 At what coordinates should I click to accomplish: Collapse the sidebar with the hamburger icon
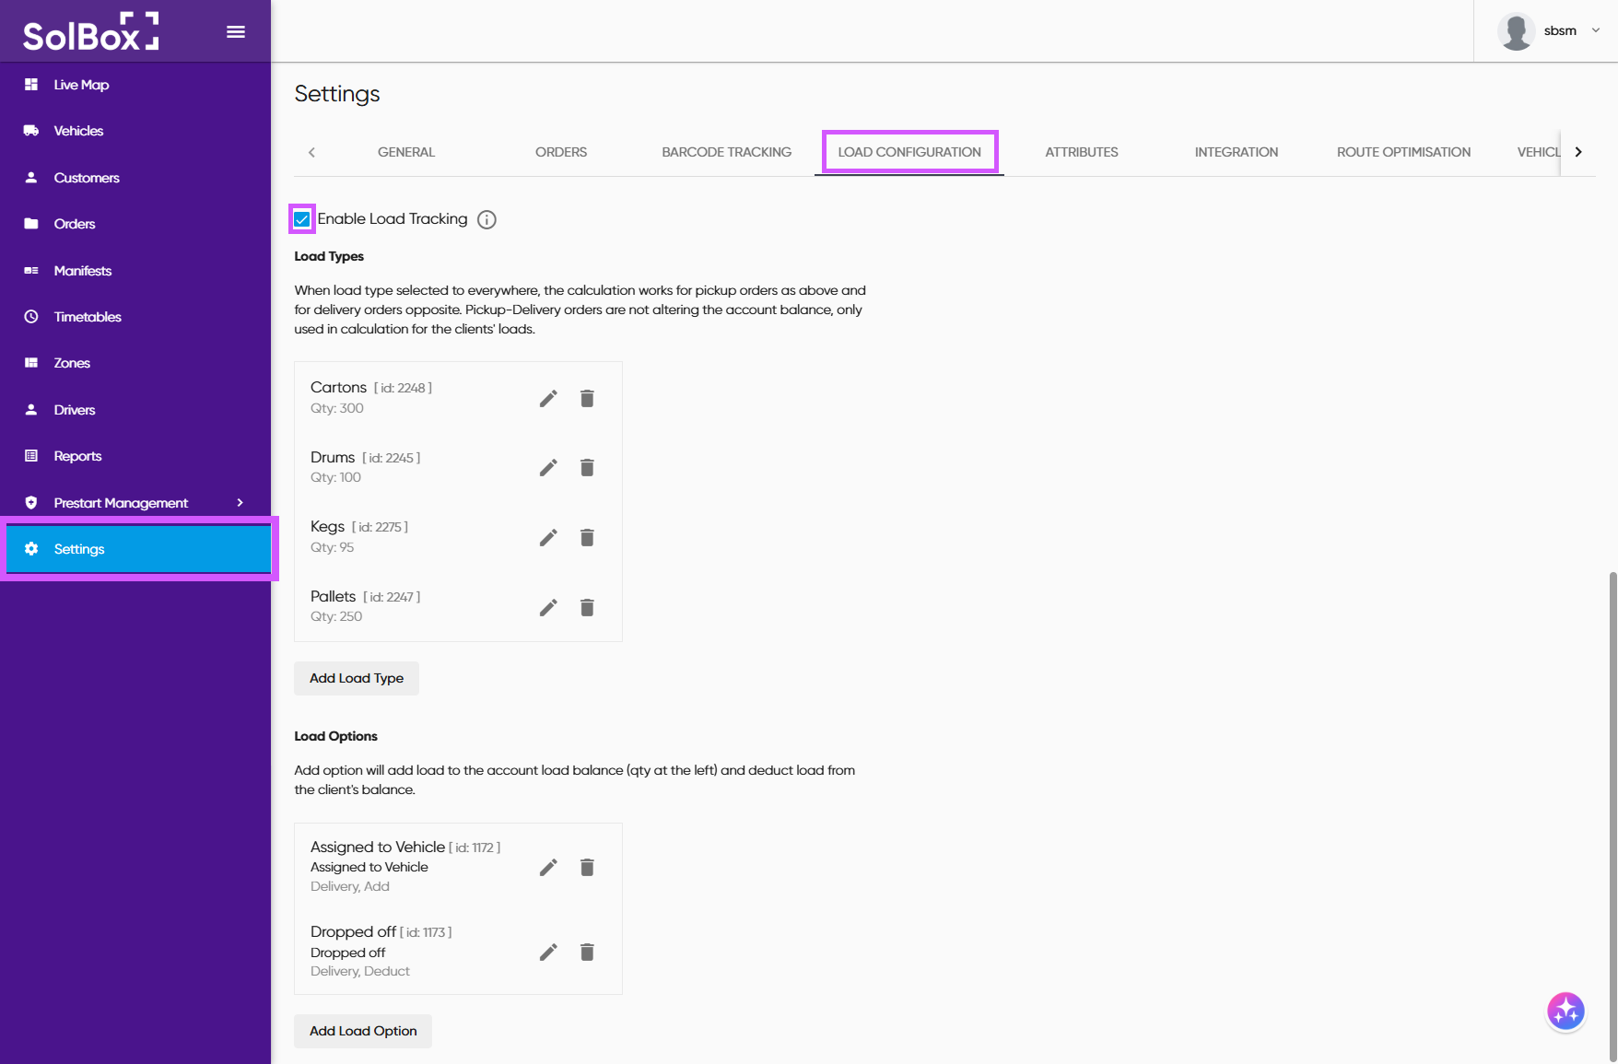click(236, 32)
